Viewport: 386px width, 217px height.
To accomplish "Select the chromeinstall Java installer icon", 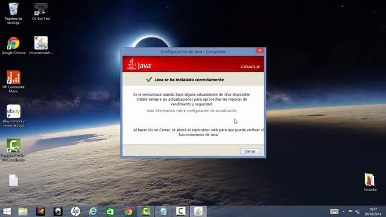I will pos(41,46).
